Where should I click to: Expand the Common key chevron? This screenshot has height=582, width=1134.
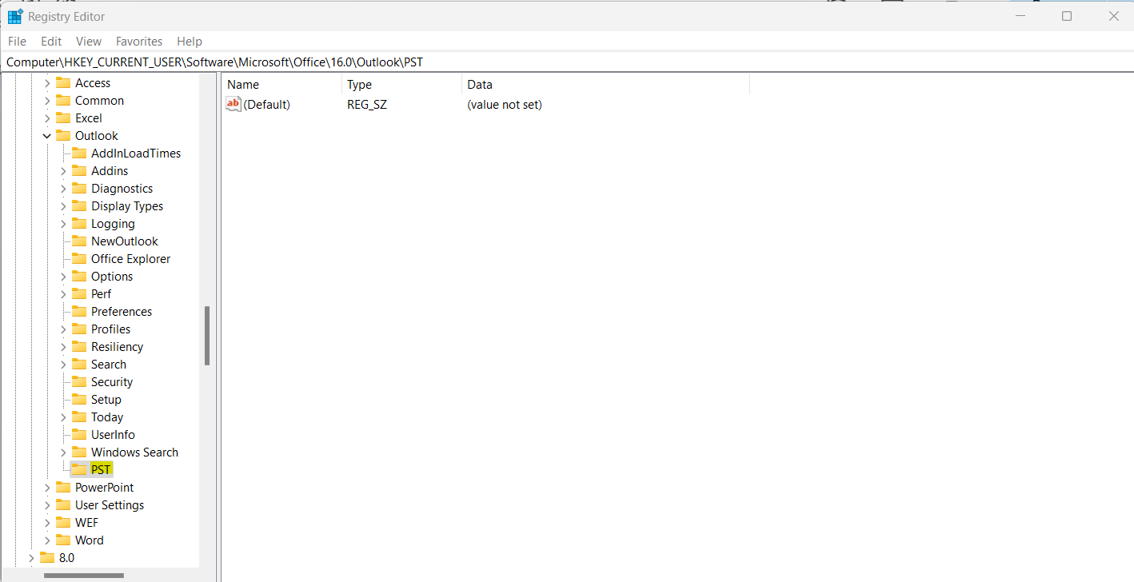tap(47, 101)
